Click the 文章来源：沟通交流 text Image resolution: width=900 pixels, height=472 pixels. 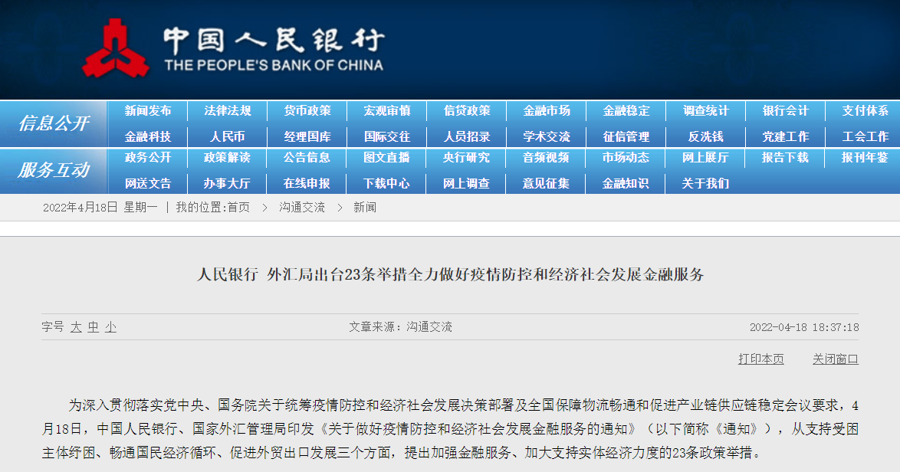[401, 327]
